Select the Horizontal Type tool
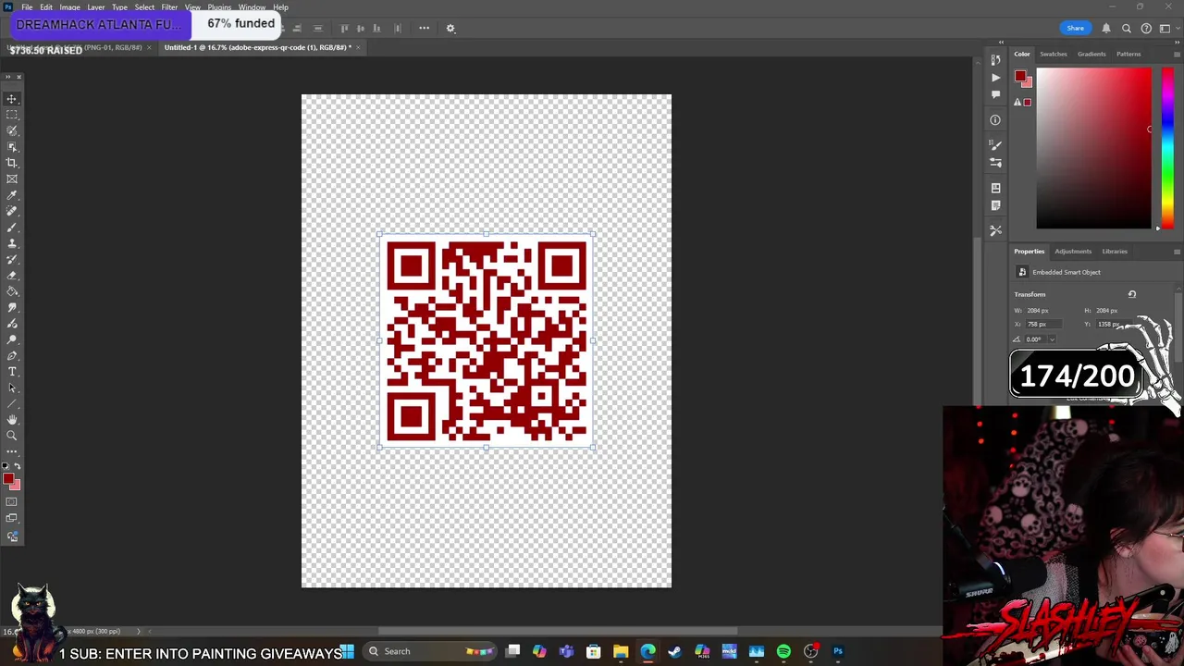 coord(12,372)
